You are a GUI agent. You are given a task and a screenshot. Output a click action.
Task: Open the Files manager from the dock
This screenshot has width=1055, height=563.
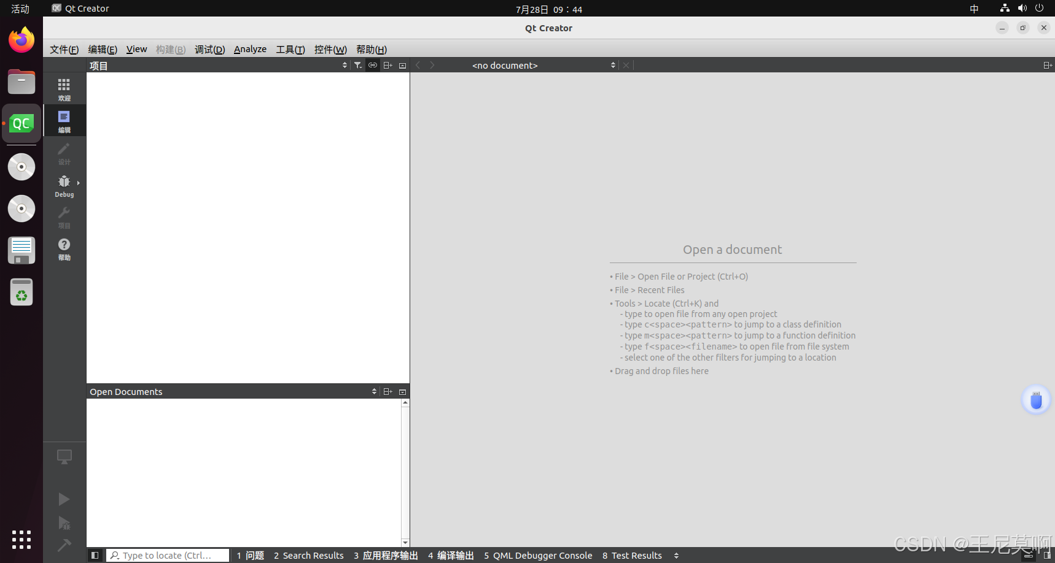[x=21, y=82]
